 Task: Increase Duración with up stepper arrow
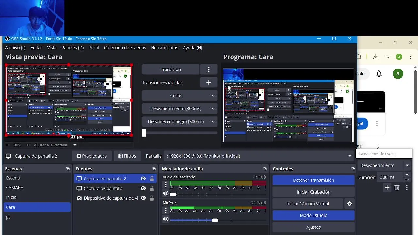407,175
